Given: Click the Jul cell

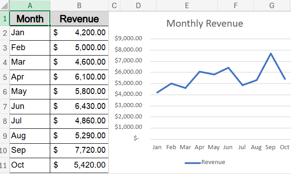Looking at the screenshot, I should pyautogui.click(x=30, y=121).
